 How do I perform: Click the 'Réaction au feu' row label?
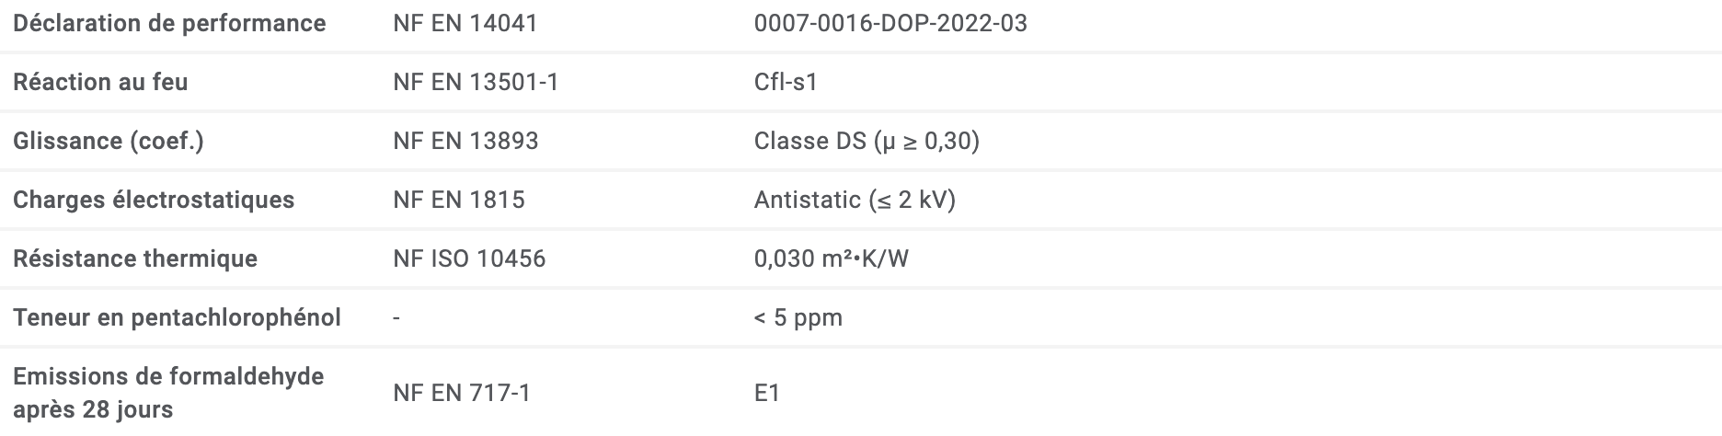coord(100,82)
